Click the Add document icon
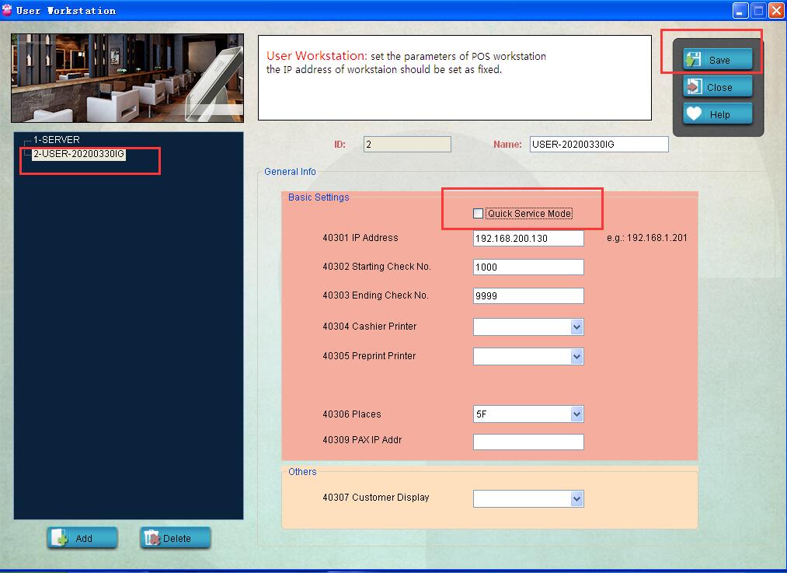This screenshot has height=573, width=787. click(x=60, y=538)
